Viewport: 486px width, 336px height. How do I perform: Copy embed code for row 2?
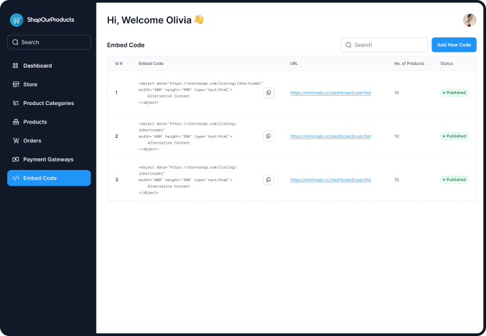tap(268, 136)
